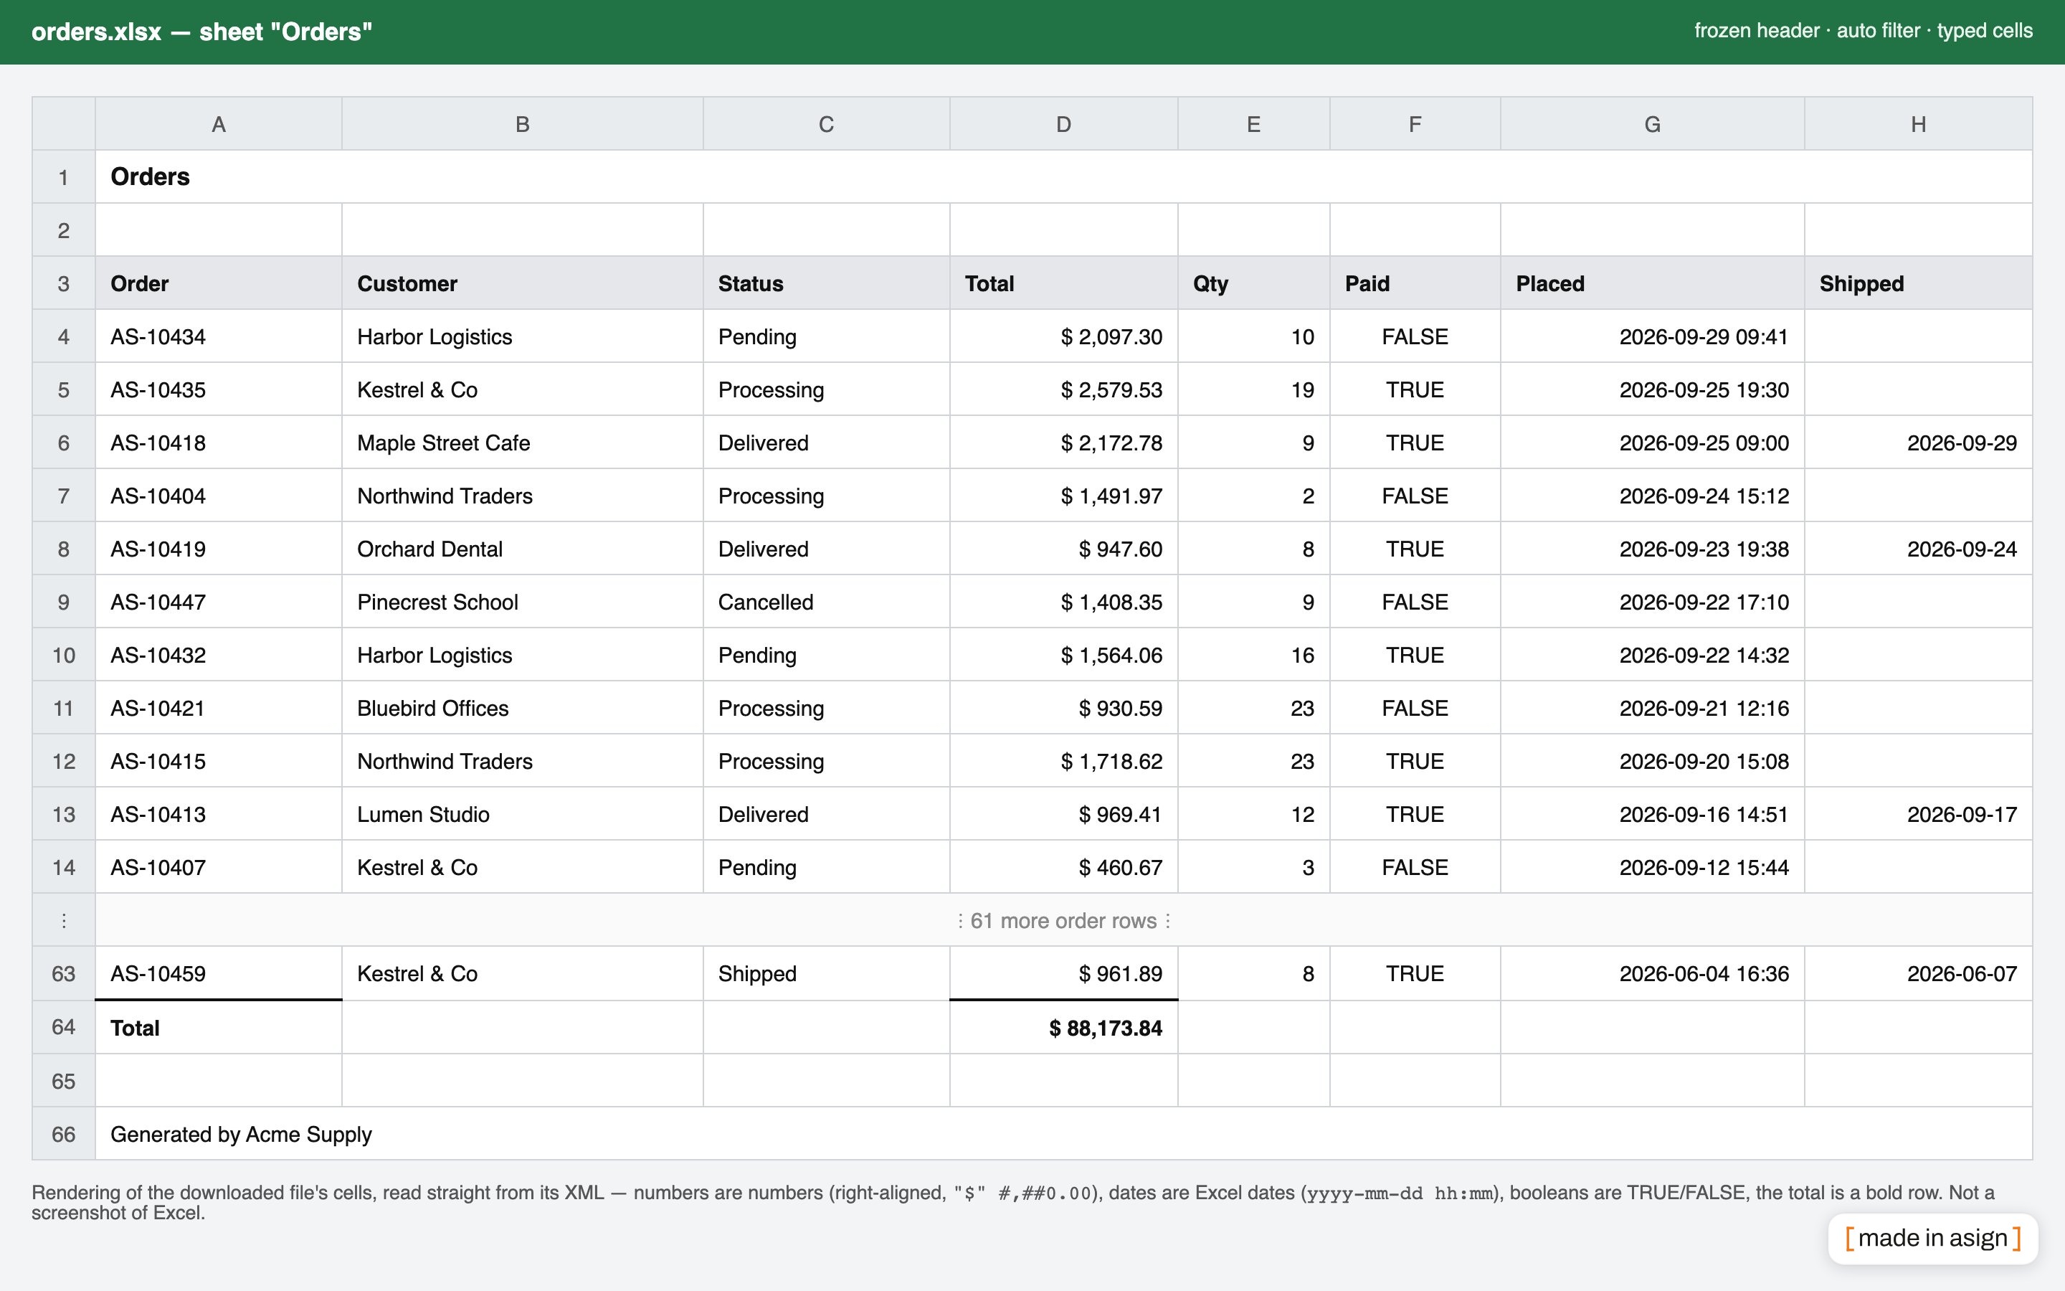This screenshot has width=2065, height=1291.
Task: Select placed date 2026-09-21 12:16
Action: [x=1652, y=708]
